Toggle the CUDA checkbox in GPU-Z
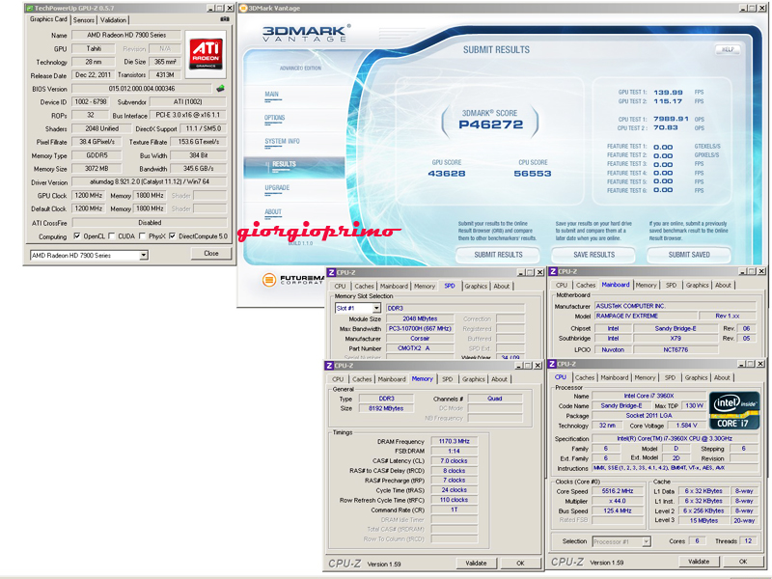Image resolution: width=772 pixels, height=579 pixels. click(x=112, y=235)
